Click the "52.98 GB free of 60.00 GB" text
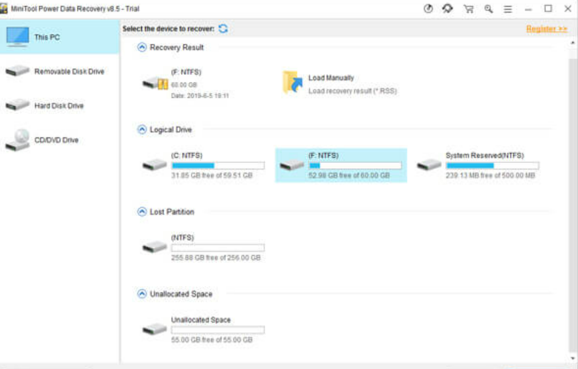Screen dimensions: 578x369 click(x=349, y=175)
